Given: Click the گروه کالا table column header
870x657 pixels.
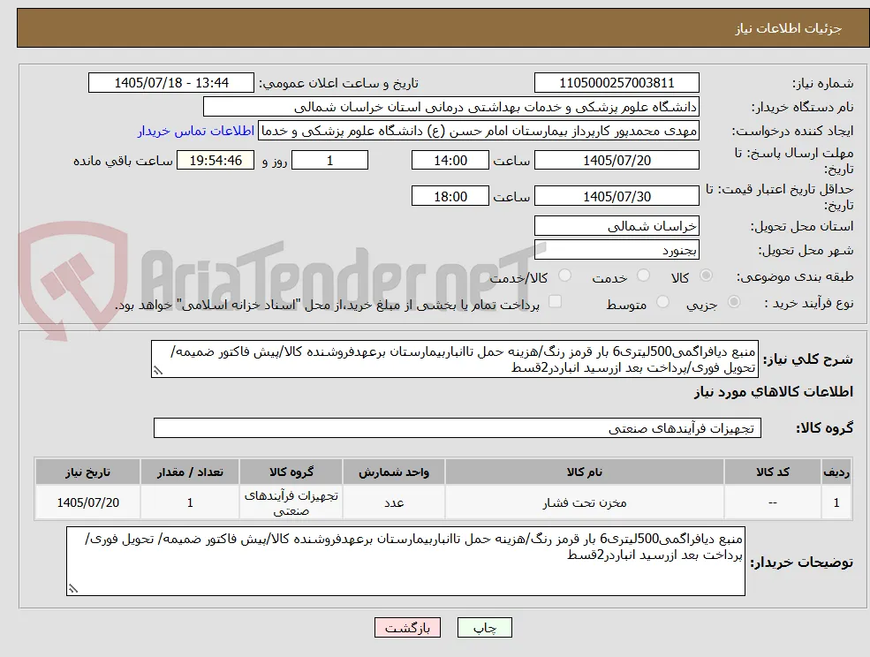Looking at the screenshot, I should tap(291, 472).
